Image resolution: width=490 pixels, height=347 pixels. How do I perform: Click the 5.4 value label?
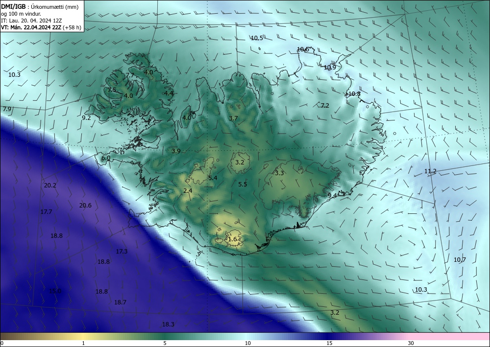(x=213, y=178)
